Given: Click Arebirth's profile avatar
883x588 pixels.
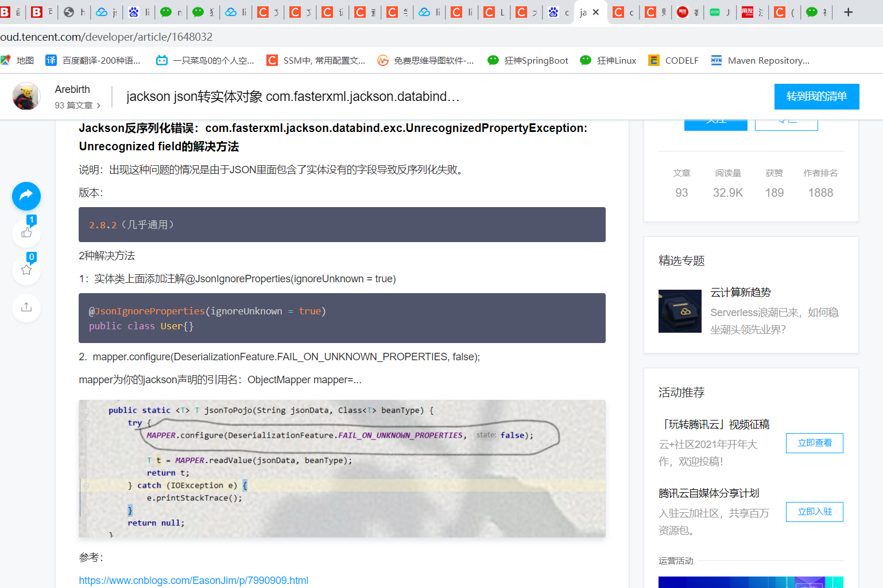Looking at the screenshot, I should [x=26, y=96].
